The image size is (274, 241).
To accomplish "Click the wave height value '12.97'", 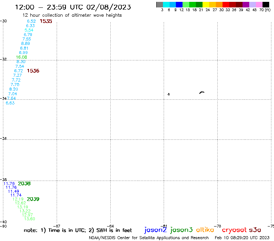I will (x=27, y=215).
